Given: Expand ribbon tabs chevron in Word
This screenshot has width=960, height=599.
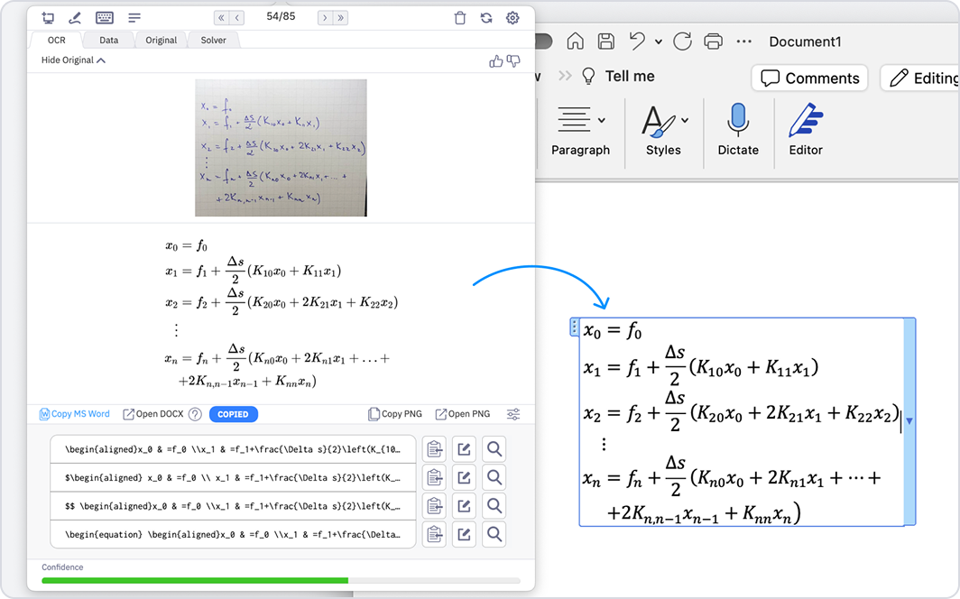Looking at the screenshot, I should click(x=565, y=76).
